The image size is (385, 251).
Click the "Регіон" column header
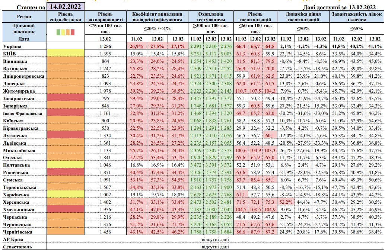(24, 17)
